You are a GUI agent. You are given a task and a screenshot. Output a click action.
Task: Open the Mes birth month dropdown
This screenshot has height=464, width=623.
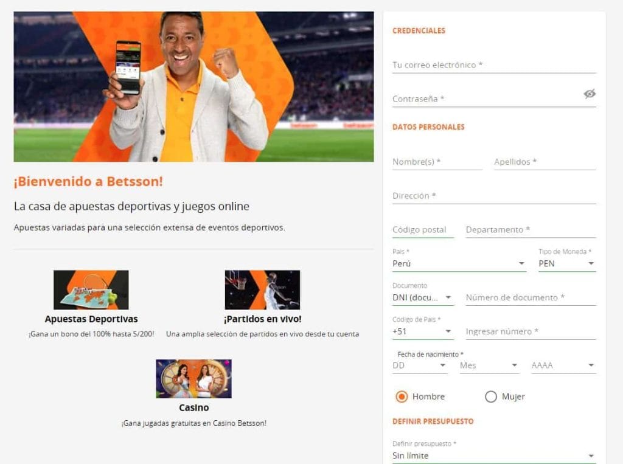489,365
